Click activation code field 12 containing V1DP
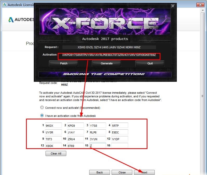The height and width of the screenshot is (175, 207). point(120,139)
